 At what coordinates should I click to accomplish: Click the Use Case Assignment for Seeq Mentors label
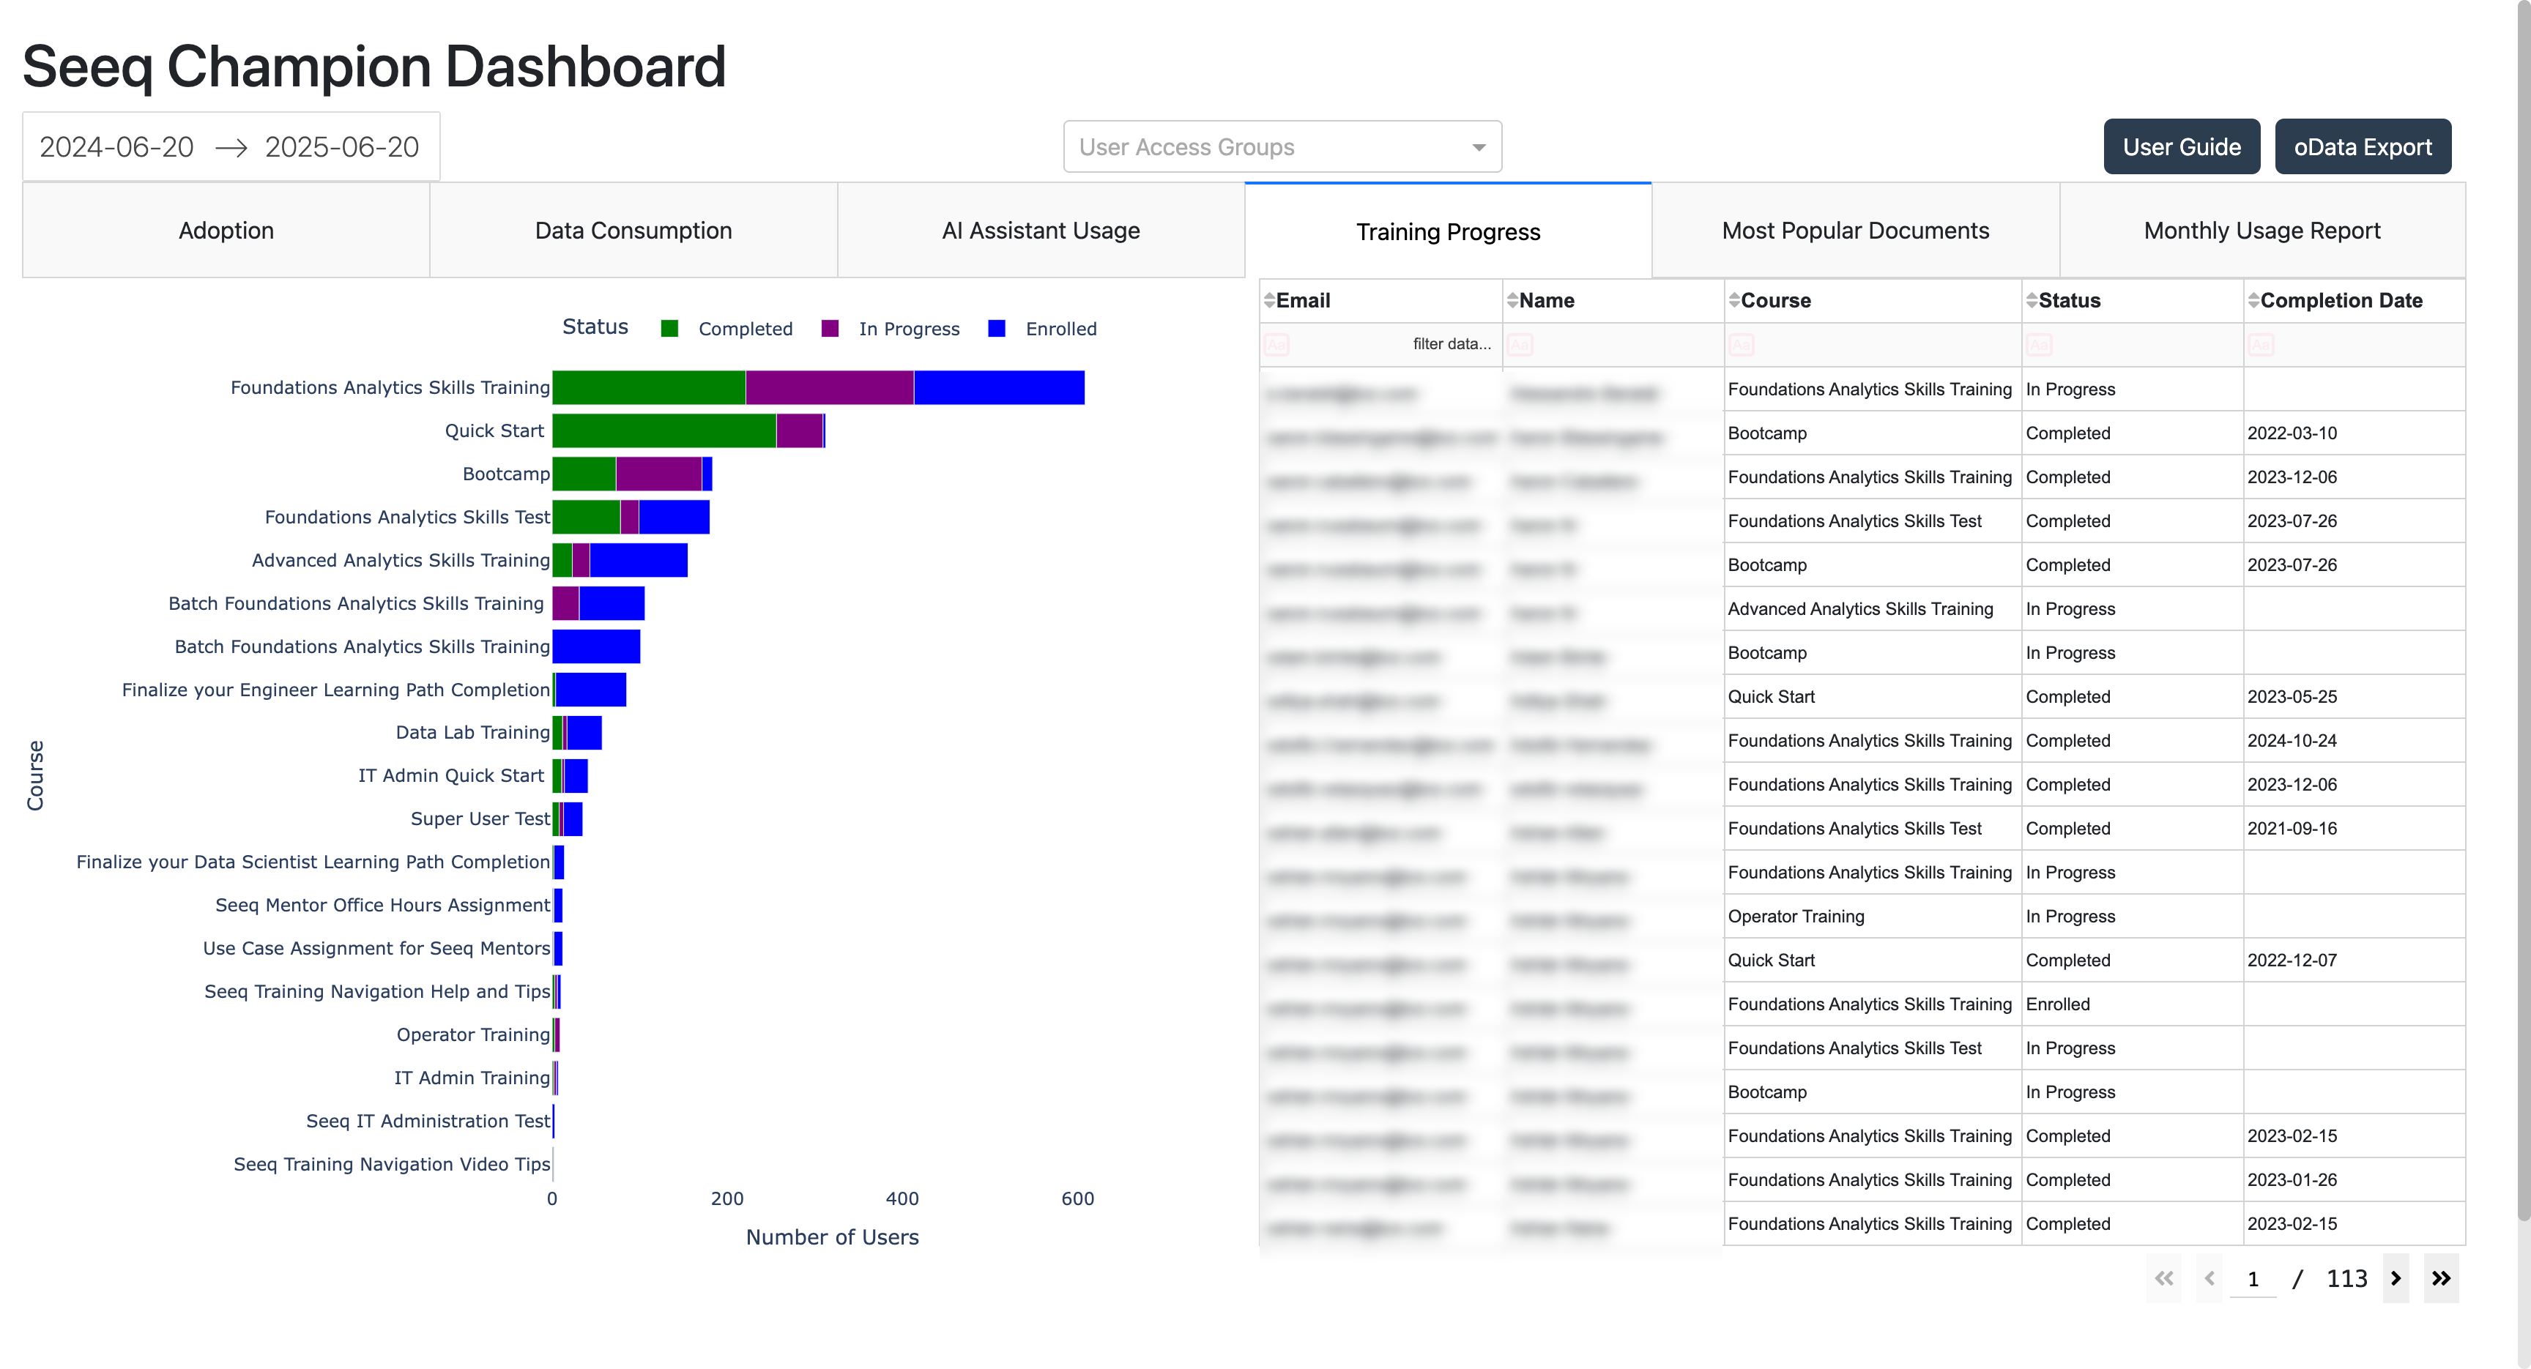[376, 948]
